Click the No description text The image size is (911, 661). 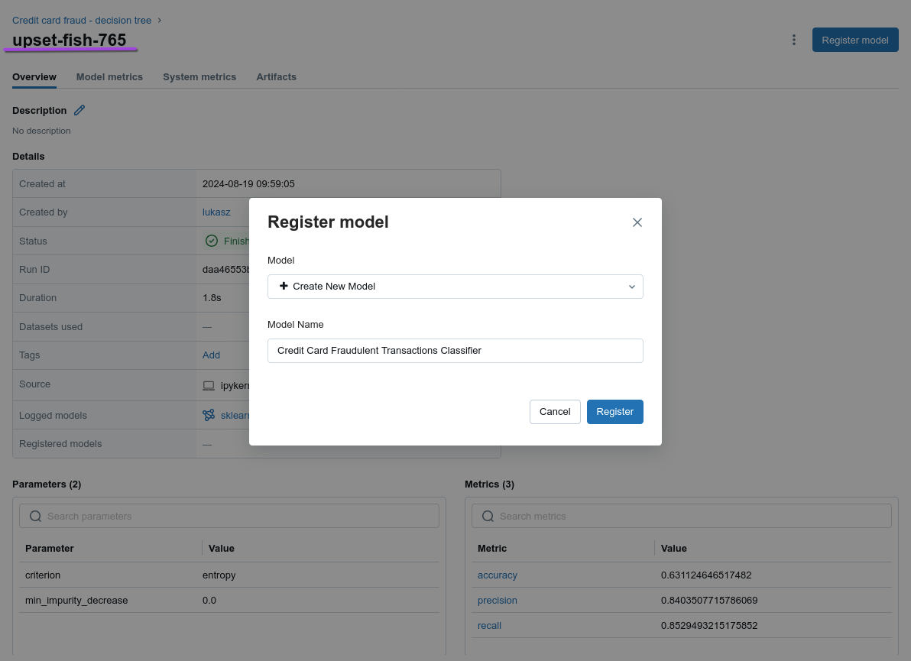point(41,131)
